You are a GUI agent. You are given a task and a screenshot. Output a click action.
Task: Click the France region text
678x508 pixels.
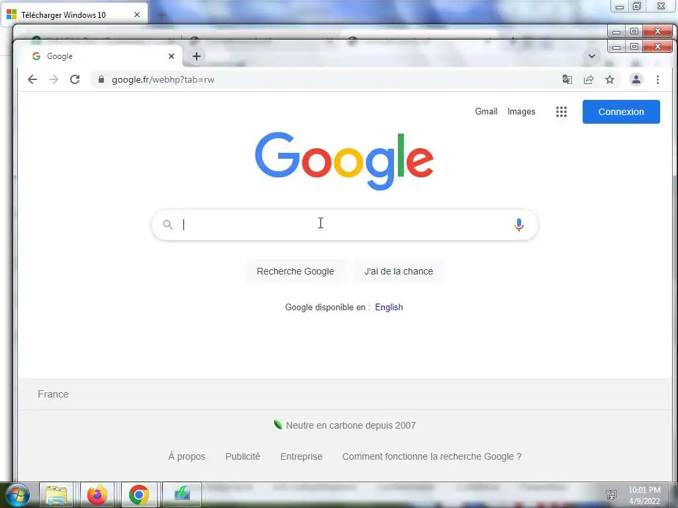(x=53, y=394)
